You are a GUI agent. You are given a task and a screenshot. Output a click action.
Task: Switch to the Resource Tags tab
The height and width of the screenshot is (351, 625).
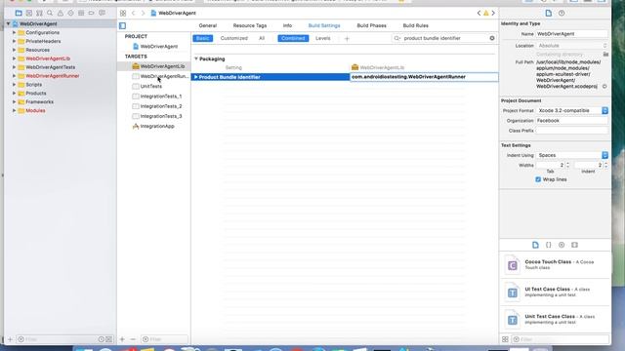pyautogui.click(x=250, y=25)
